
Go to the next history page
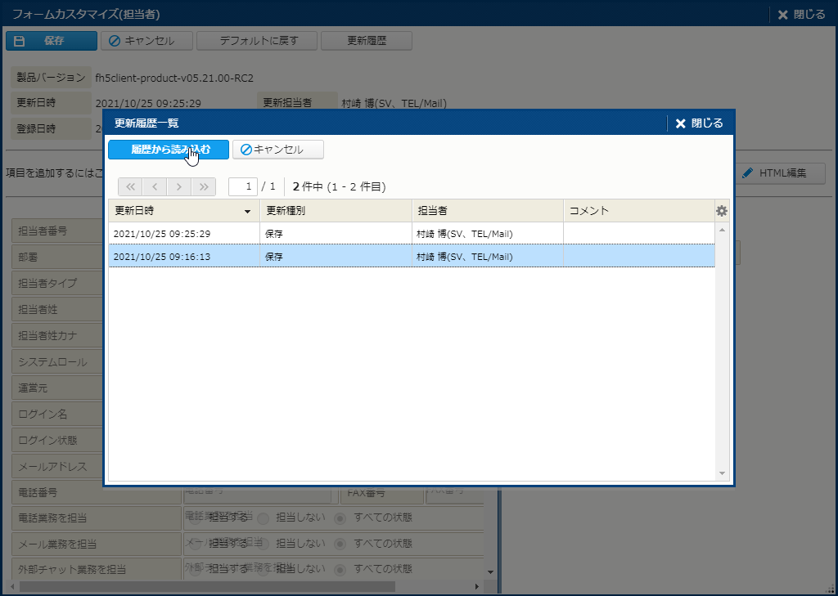179,186
